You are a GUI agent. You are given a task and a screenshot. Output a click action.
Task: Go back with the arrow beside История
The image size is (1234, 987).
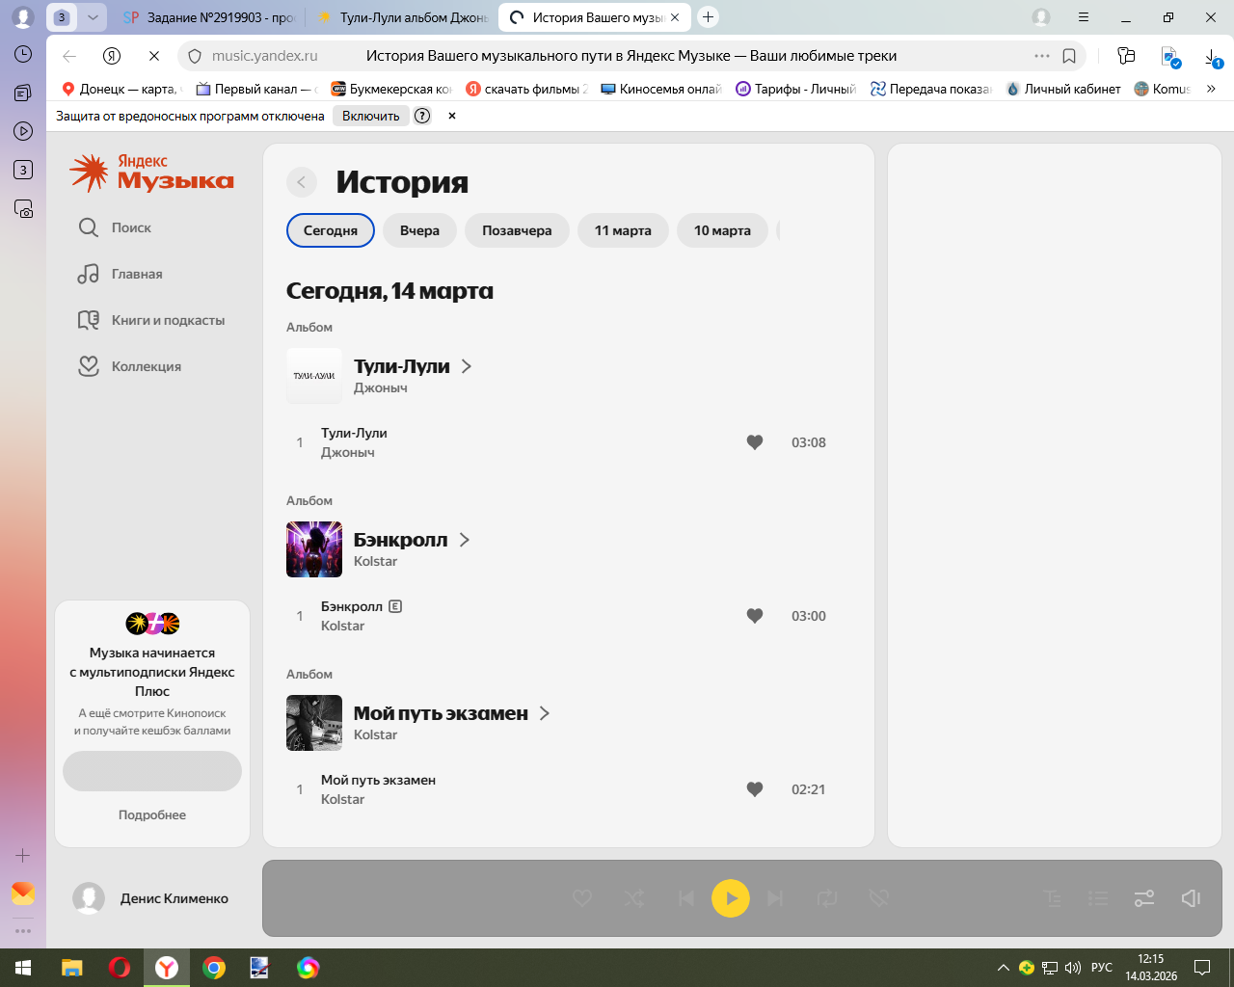click(x=302, y=182)
